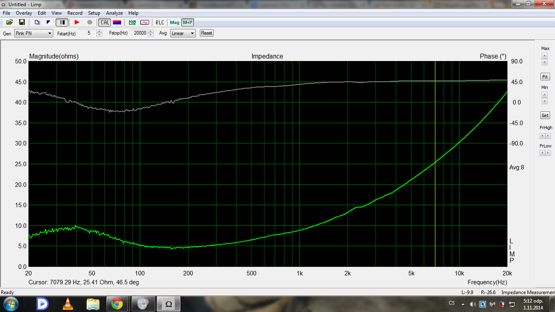Toggle the CAL calibration button

coord(104,22)
